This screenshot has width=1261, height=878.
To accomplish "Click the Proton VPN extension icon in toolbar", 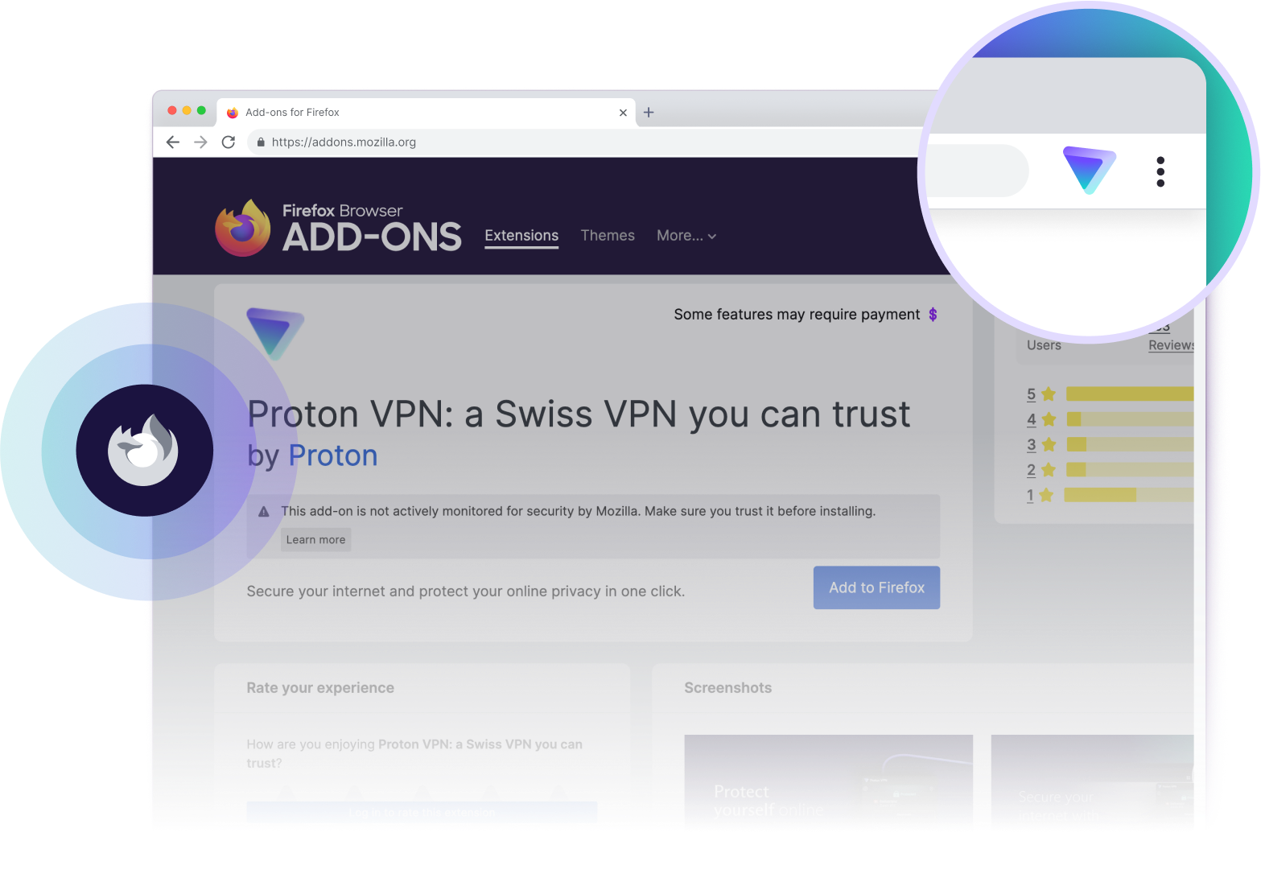I will pyautogui.click(x=1089, y=169).
